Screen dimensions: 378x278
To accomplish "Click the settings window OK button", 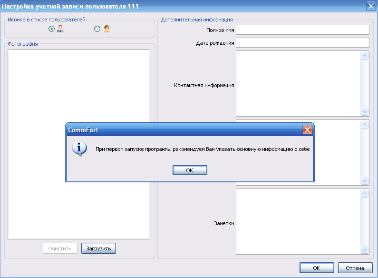I will 317,268.
